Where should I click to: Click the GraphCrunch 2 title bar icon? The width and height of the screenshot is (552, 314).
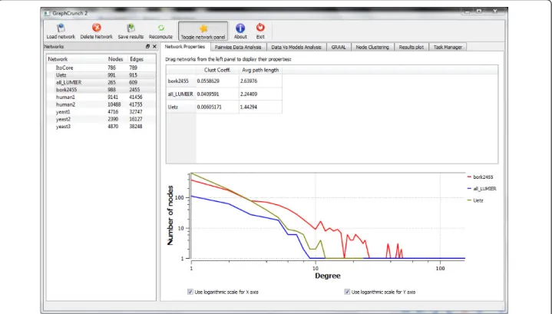(x=47, y=13)
